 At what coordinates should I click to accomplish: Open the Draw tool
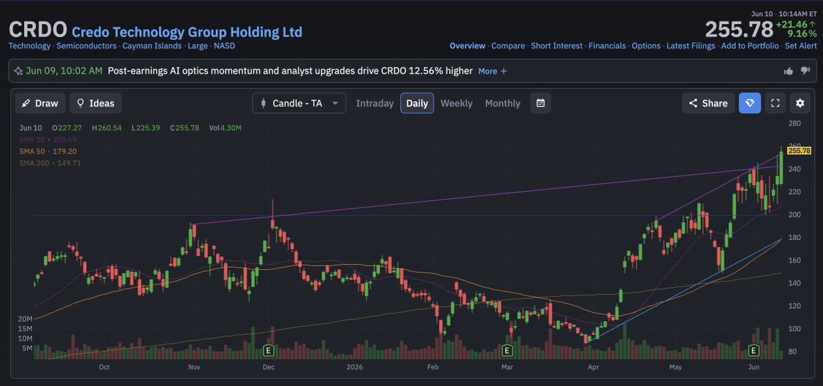pos(40,103)
